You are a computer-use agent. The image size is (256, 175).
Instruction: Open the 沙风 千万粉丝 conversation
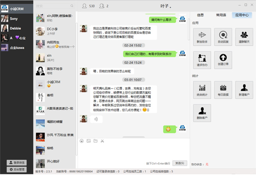[55, 137]
